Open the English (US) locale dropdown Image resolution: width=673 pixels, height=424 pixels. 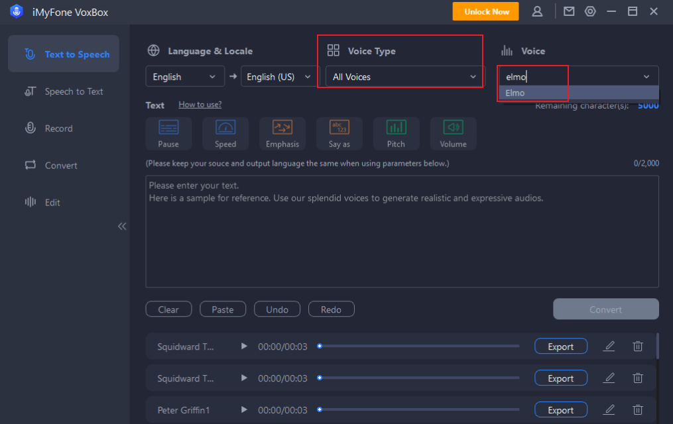(280, 76)
